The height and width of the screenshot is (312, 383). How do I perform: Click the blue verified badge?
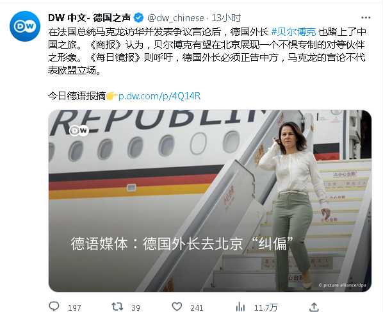[139, 17]
